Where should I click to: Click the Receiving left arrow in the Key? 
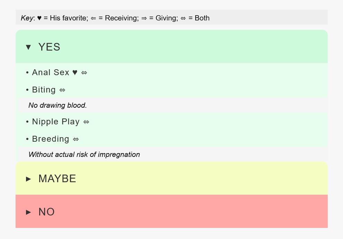pyautogui.click(x=93, y=18)
